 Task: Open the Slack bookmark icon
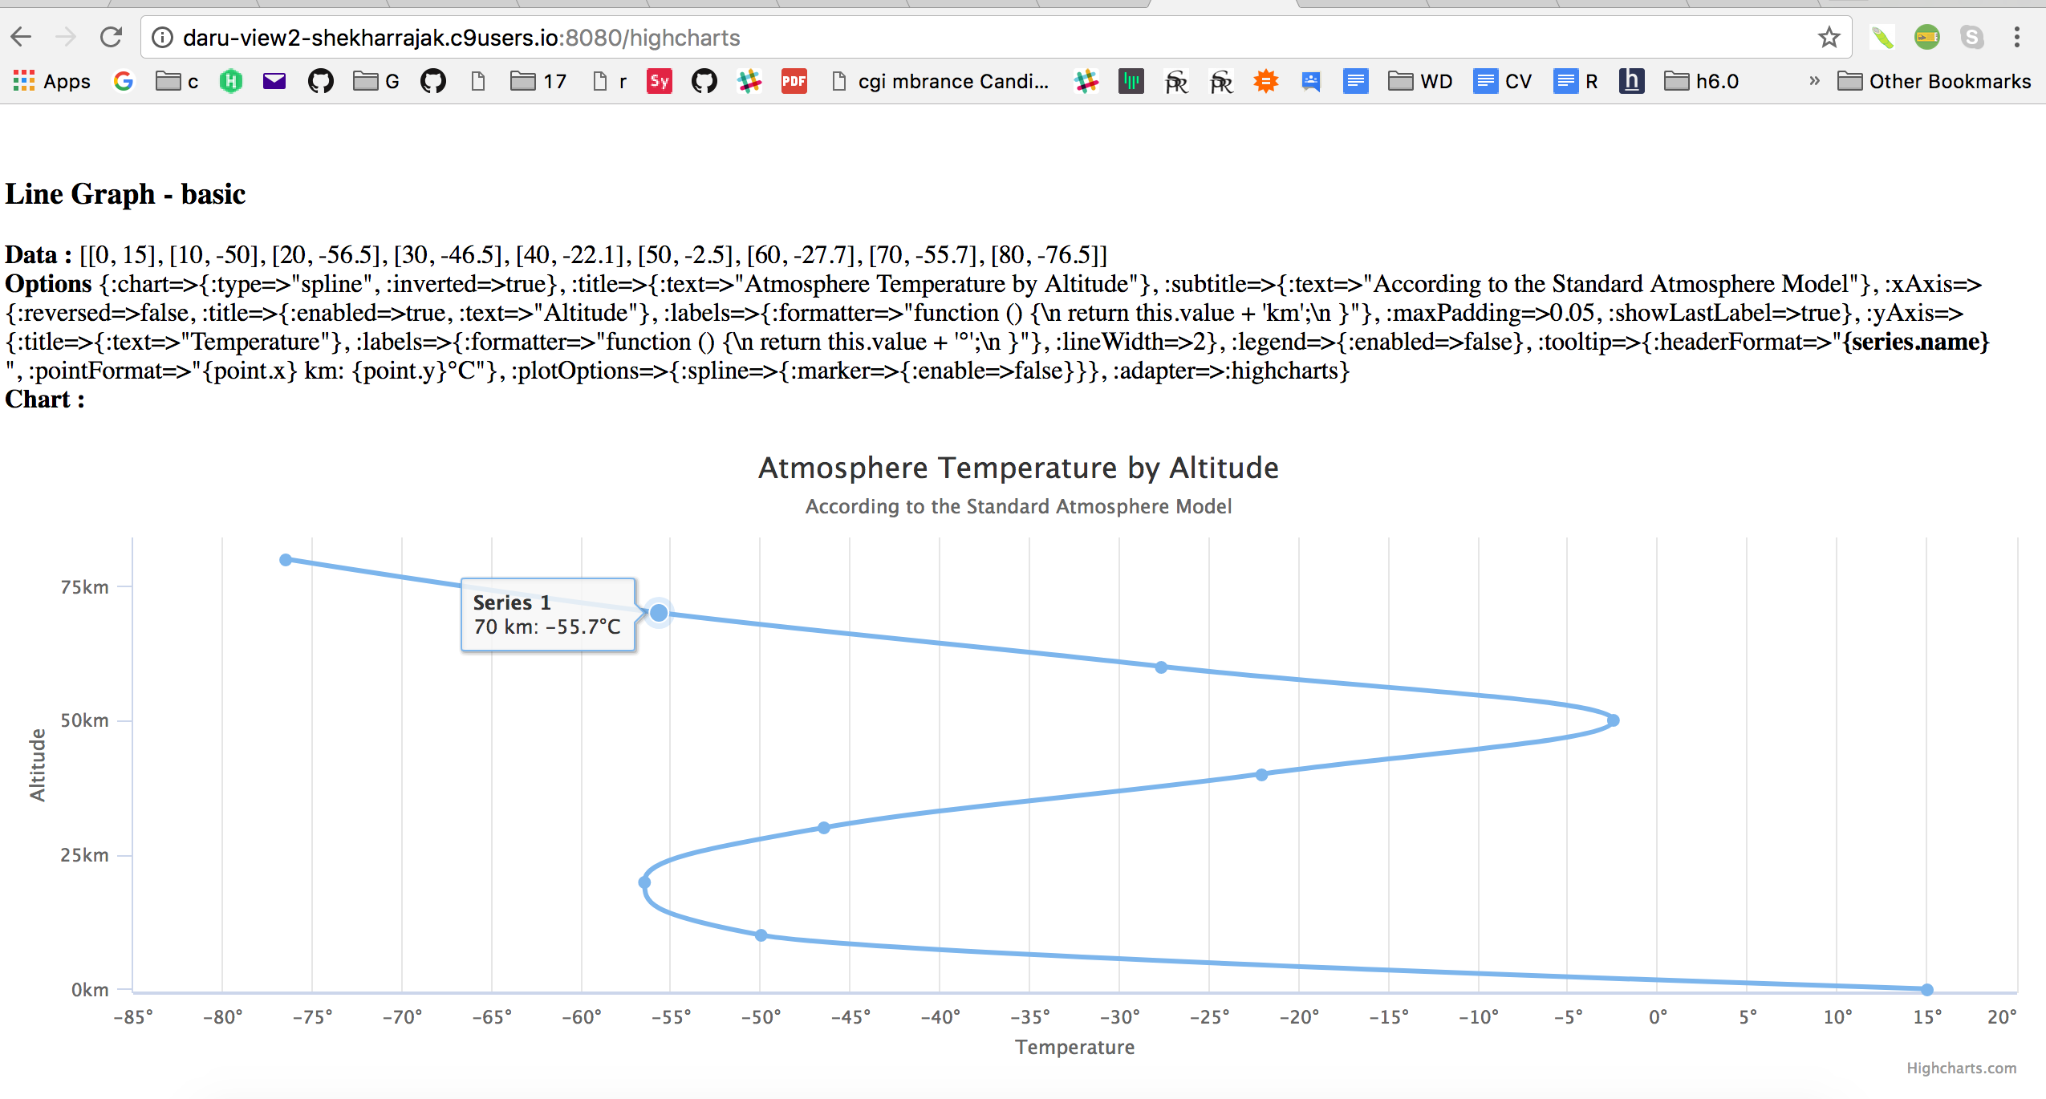pyautogui.click(x=749, y=81)
